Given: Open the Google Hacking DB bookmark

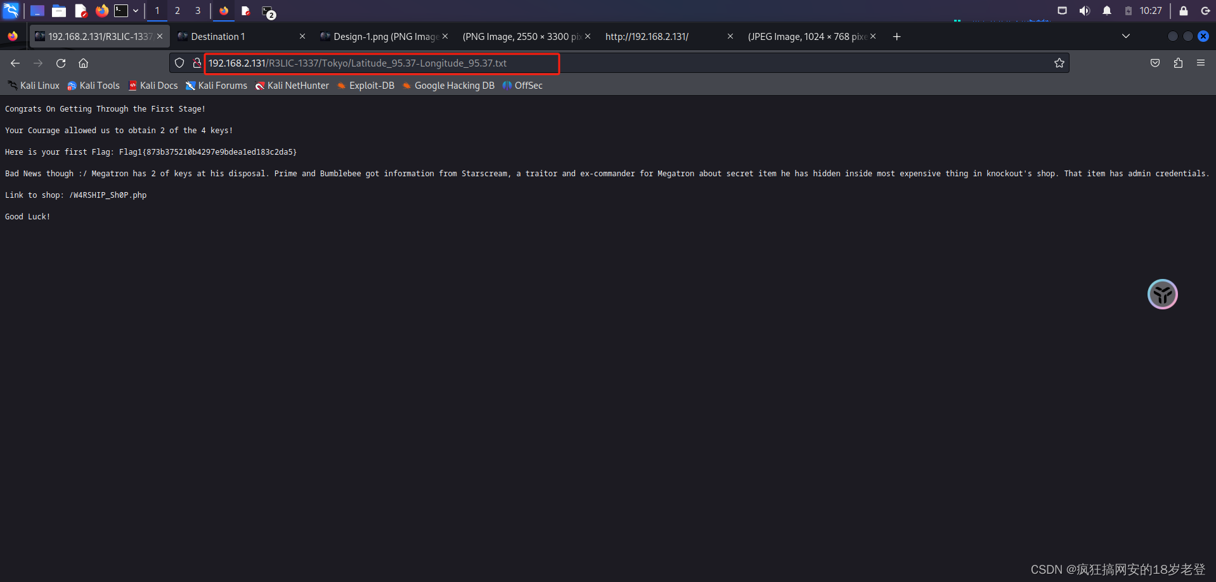Looking at the screenshot, I should pyautogui.click(x=448, y=86).
